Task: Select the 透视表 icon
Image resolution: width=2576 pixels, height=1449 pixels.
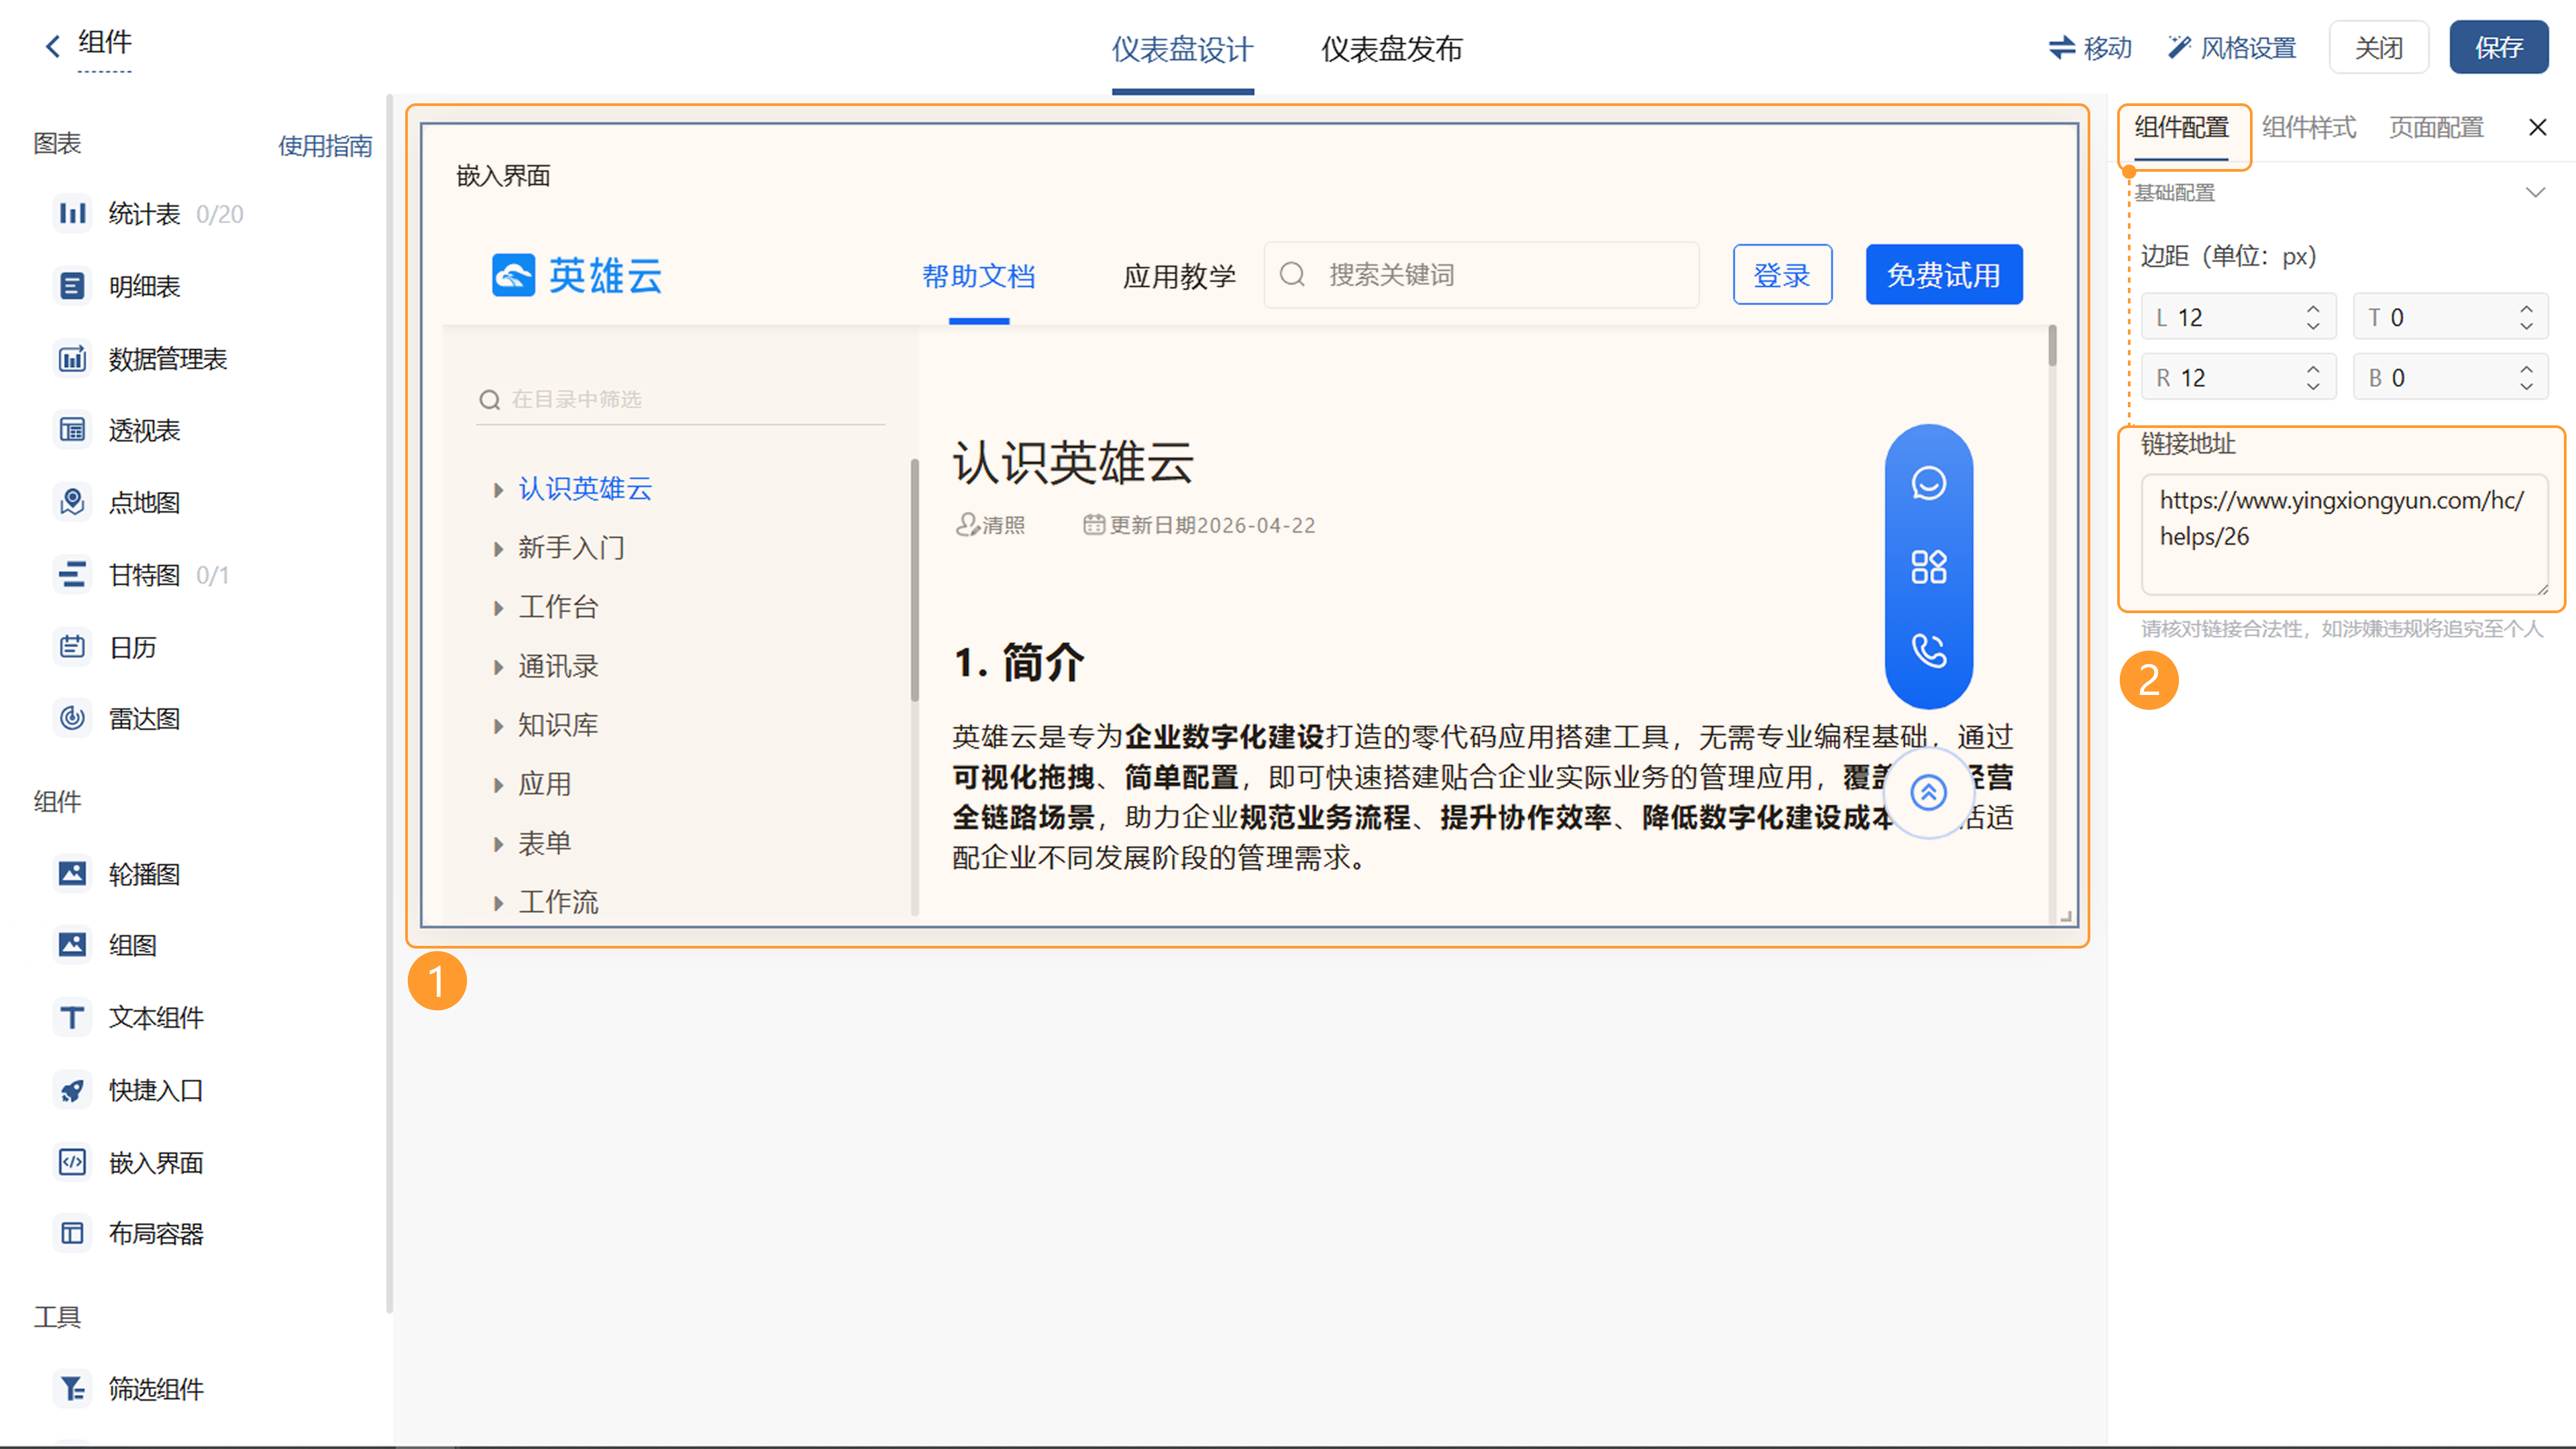Action: pos(72,430)
